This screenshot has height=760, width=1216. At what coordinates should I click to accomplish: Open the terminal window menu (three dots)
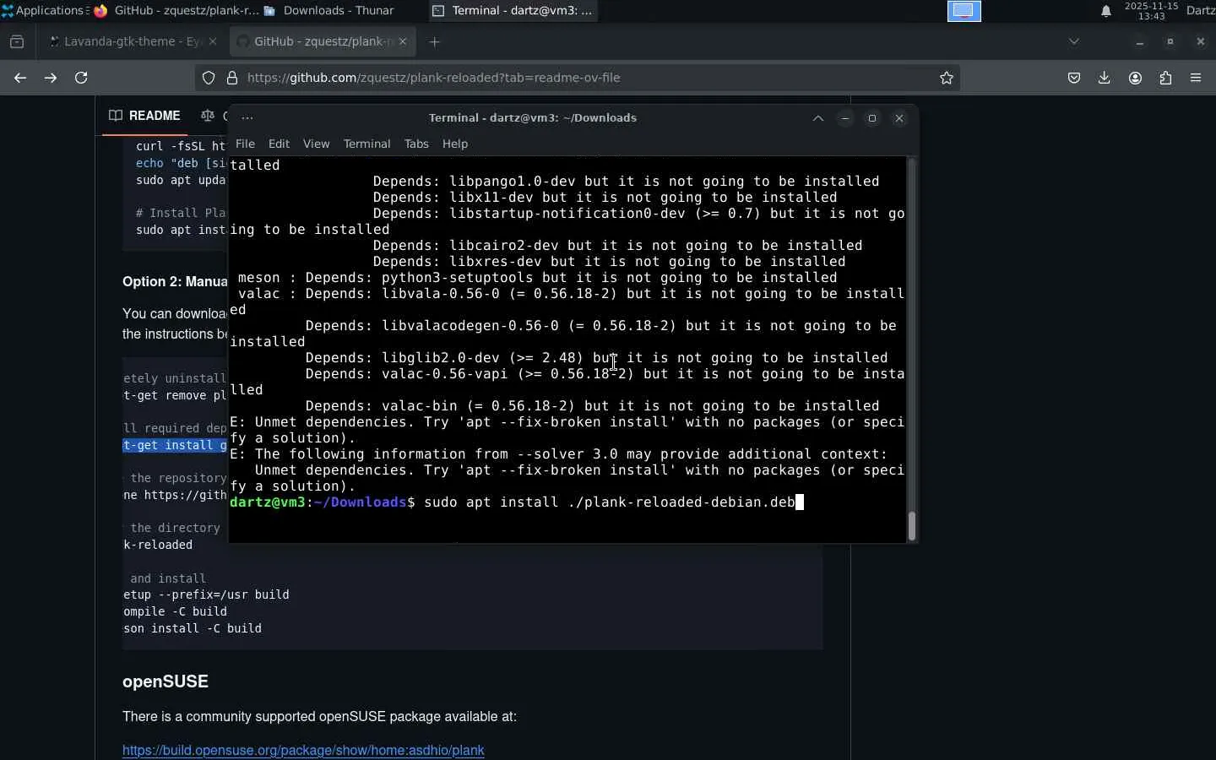point(247,118)
